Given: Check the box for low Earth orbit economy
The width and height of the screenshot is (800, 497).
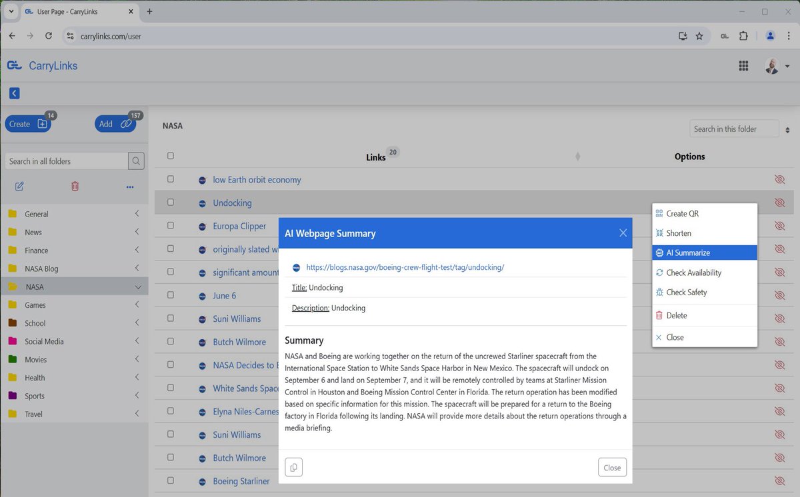Looking at the screenshot, I should tap(171, 179).
